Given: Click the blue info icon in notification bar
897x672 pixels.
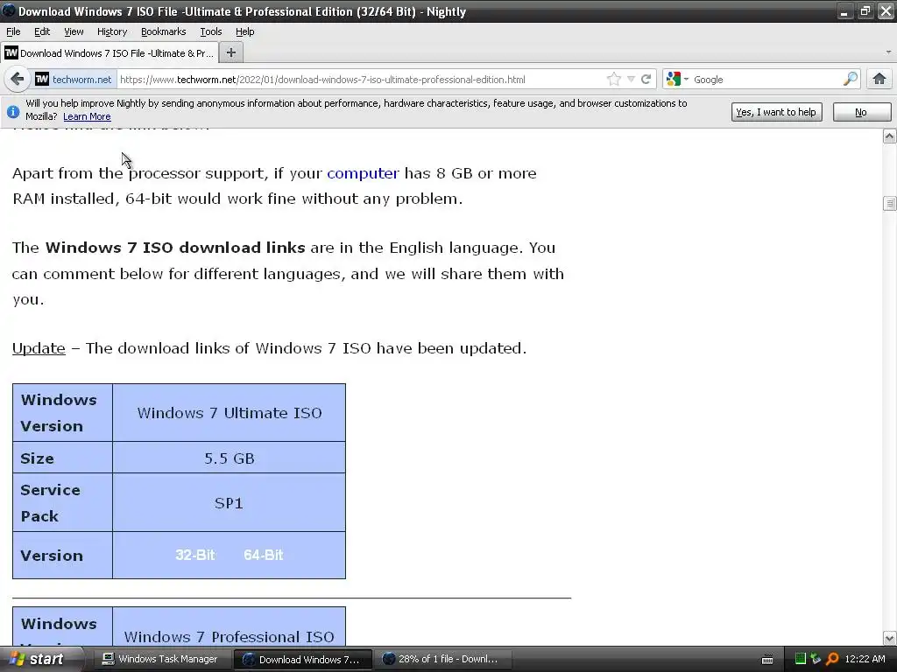Looking at the screenshot, I should tap(13, 111).
